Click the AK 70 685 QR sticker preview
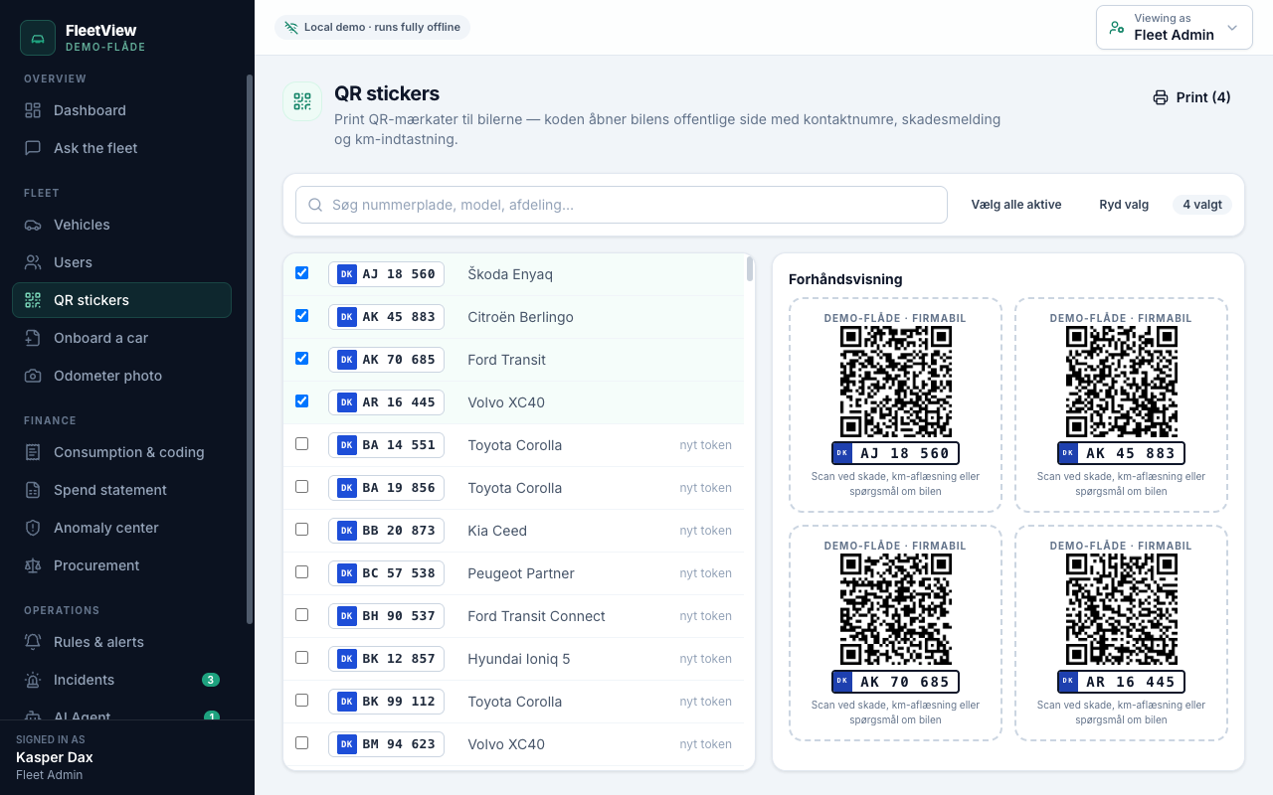This screenshot has width=1273, height=795. pos(895,633)
